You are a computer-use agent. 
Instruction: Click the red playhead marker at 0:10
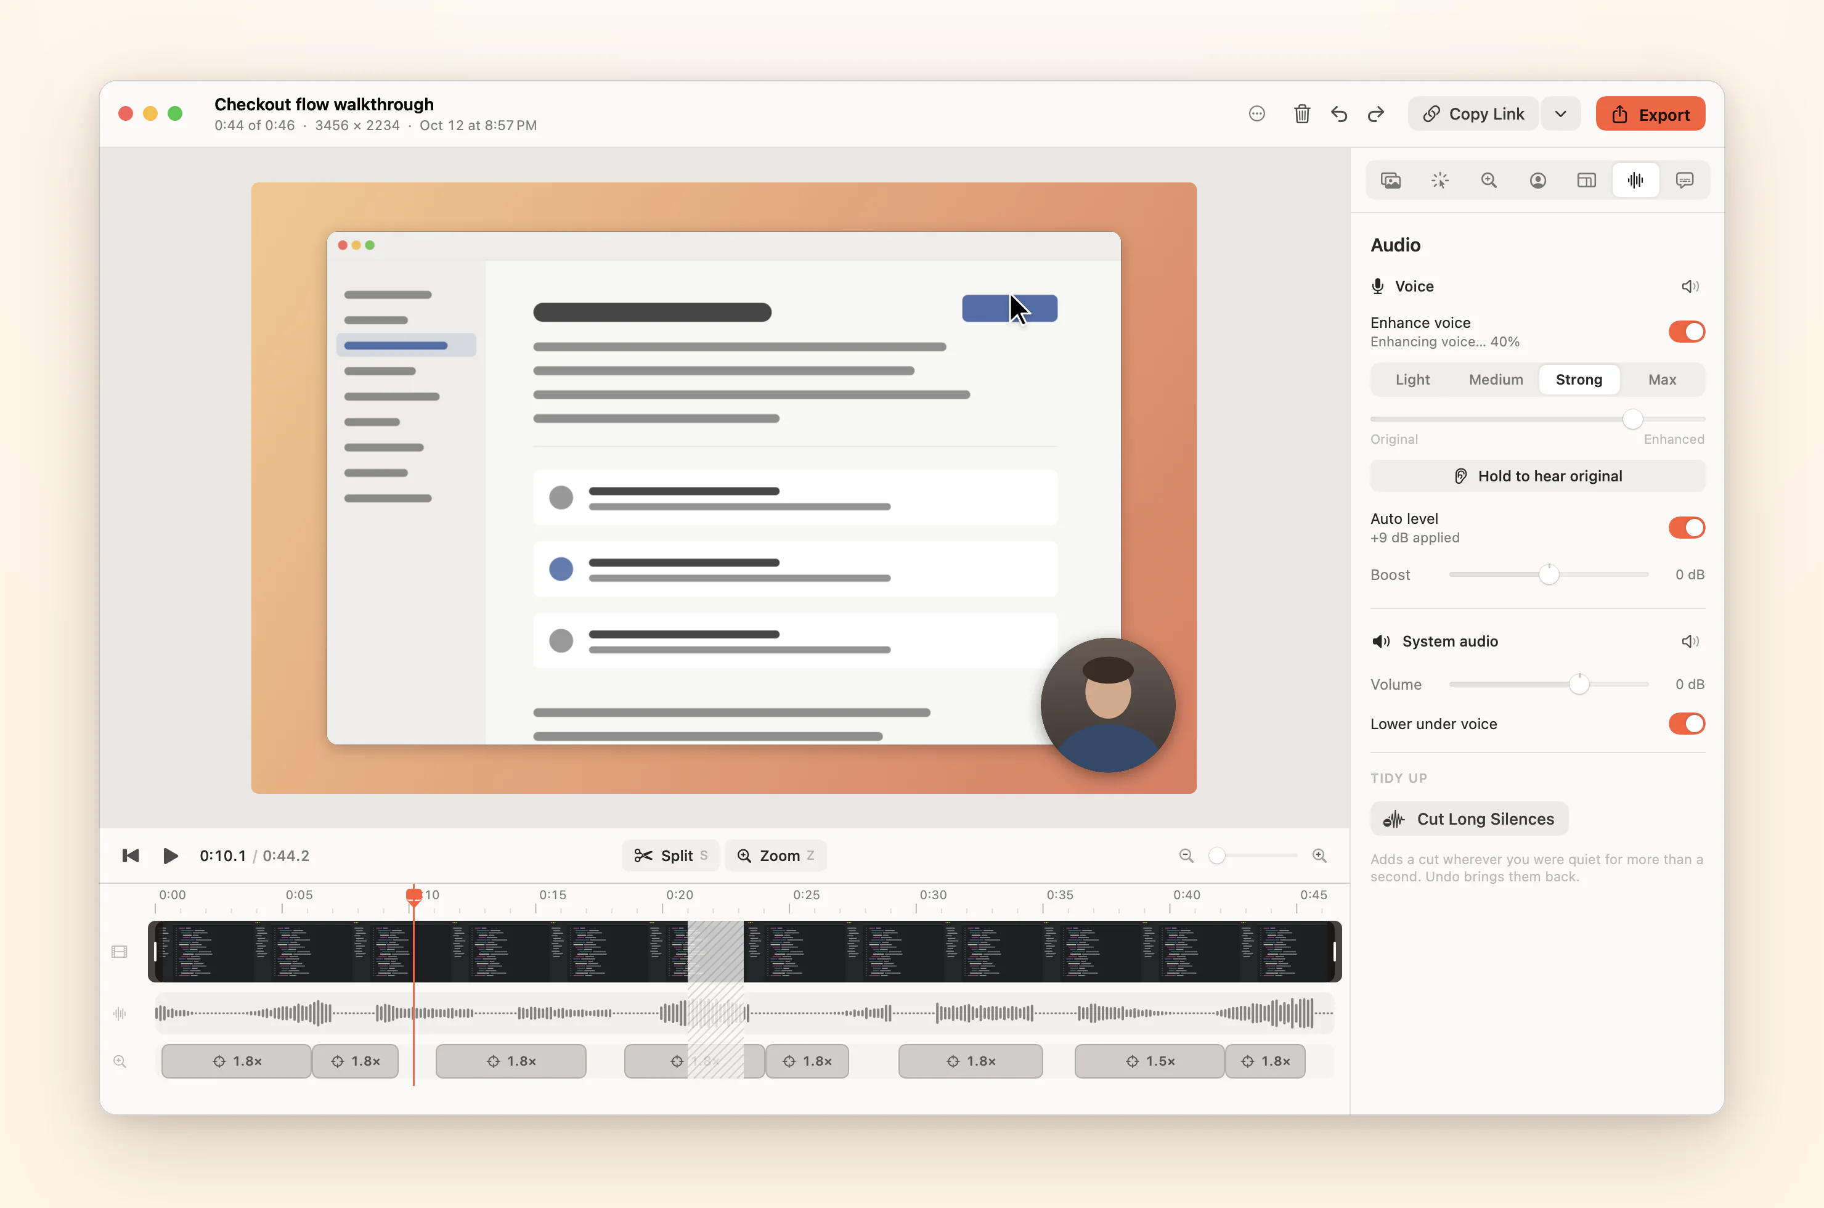click(x=413, y=896)
